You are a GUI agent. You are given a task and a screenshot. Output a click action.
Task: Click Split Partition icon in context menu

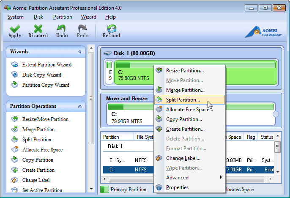(x=159, y=99)
